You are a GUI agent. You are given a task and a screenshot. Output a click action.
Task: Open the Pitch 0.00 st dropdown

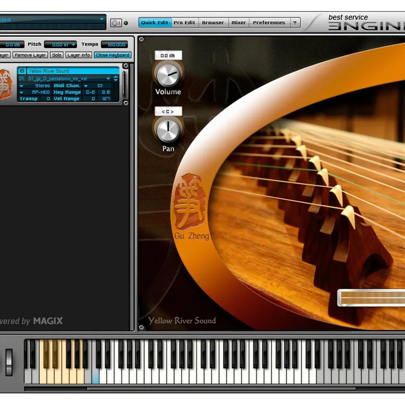[x=73, y=45]
